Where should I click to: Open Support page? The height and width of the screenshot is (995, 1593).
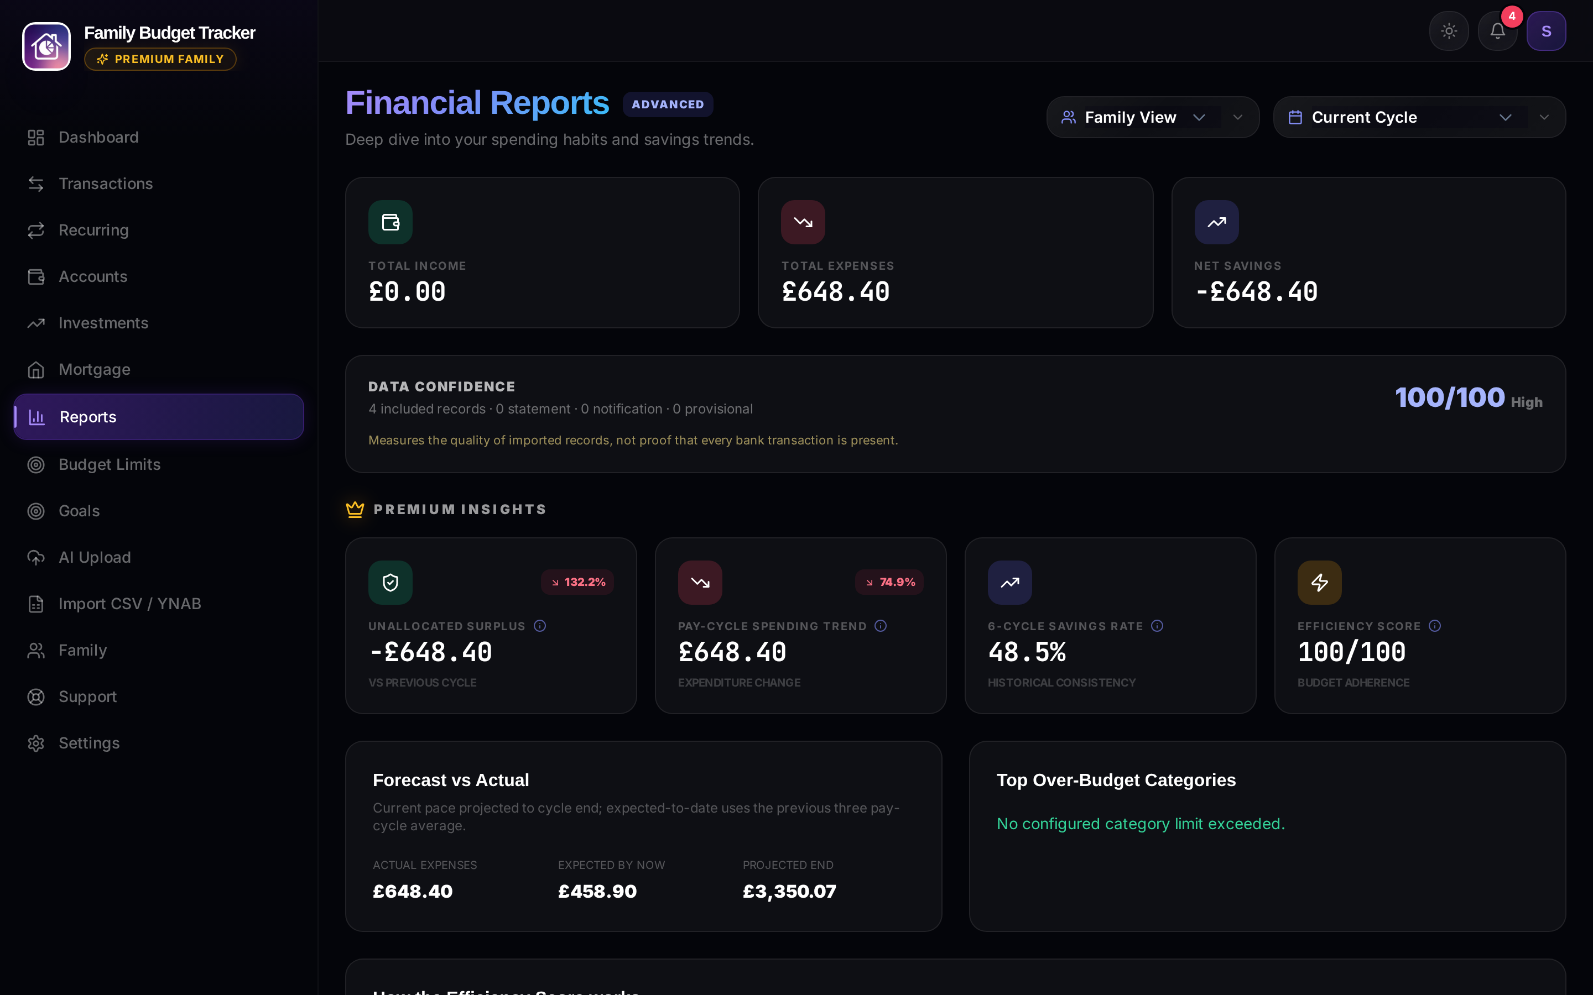[x=159, y=696]
